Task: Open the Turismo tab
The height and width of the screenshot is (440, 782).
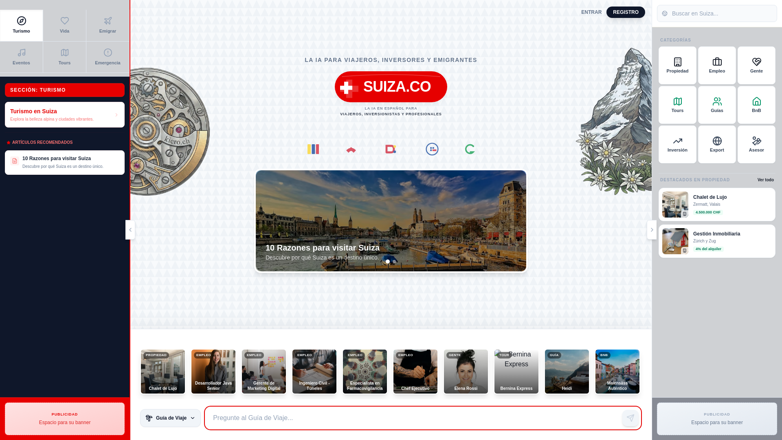Action: 22,25
